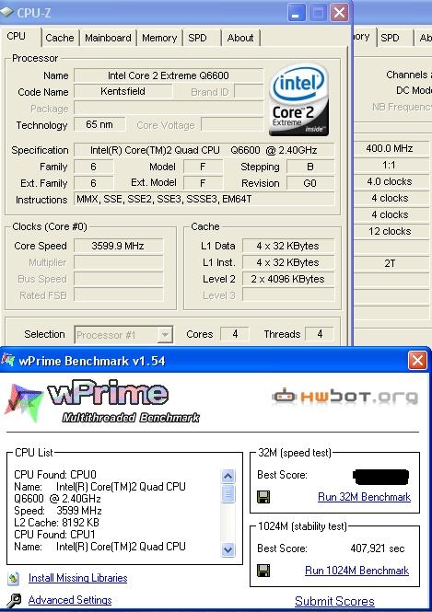Image resolution: width=432 pixels, height=612 pixels.
Task: Click the wPrime title bar app icon
Action: pyautogui.click(x=7, y=360)
